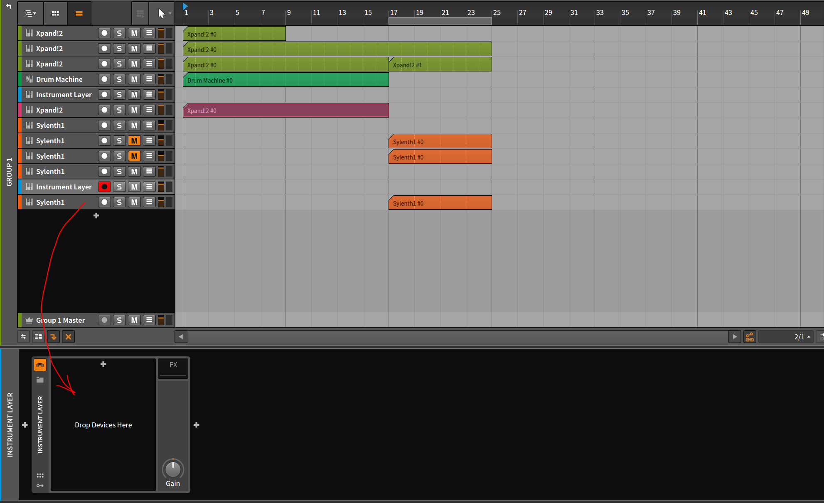Select the orange arranger timeline view button
The image size is (824, 503).
[x=79, y=13]
